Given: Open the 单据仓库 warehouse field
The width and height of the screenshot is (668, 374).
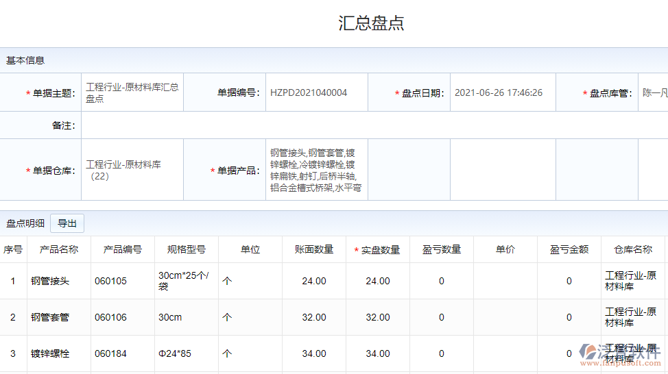Looking at the screenshot, I should click(x=132, y=171).
